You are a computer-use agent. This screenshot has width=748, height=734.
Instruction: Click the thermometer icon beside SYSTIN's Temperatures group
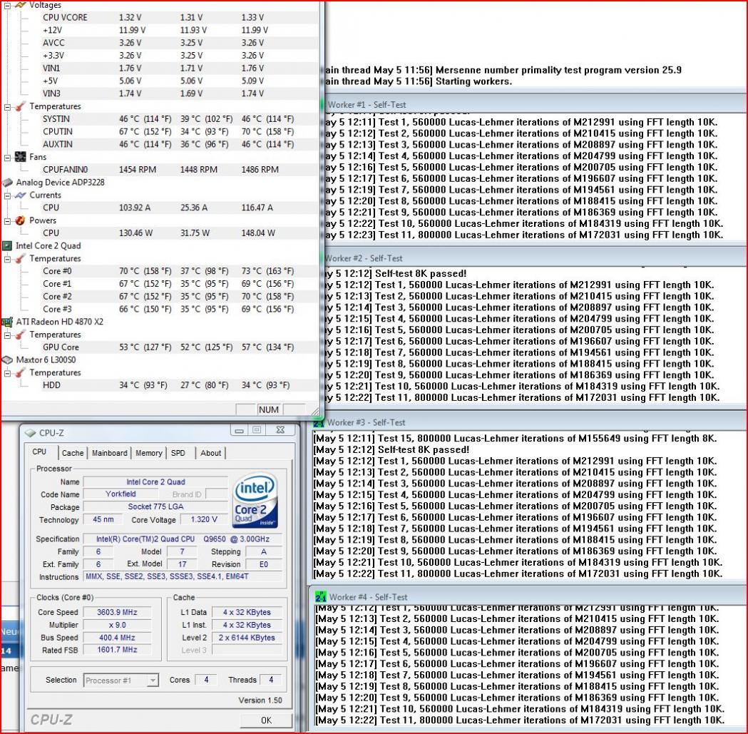(21, 106)
